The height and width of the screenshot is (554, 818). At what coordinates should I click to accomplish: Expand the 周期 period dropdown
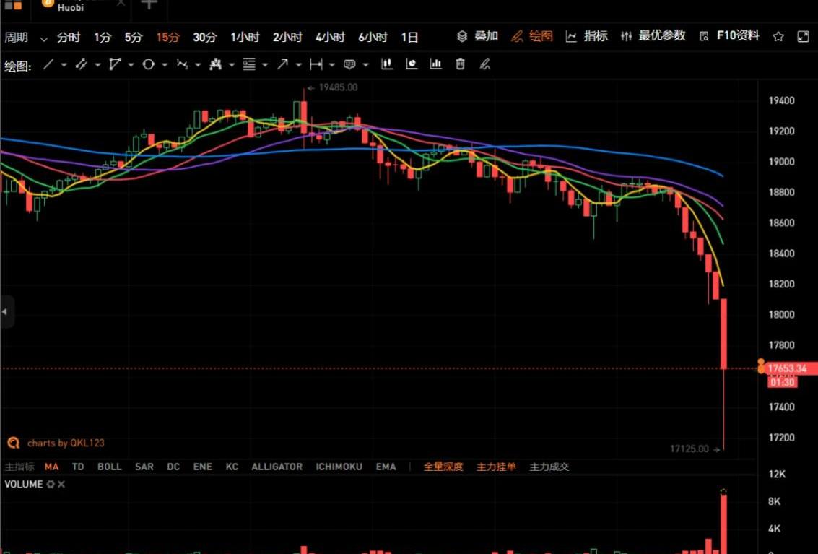[25, 38]
